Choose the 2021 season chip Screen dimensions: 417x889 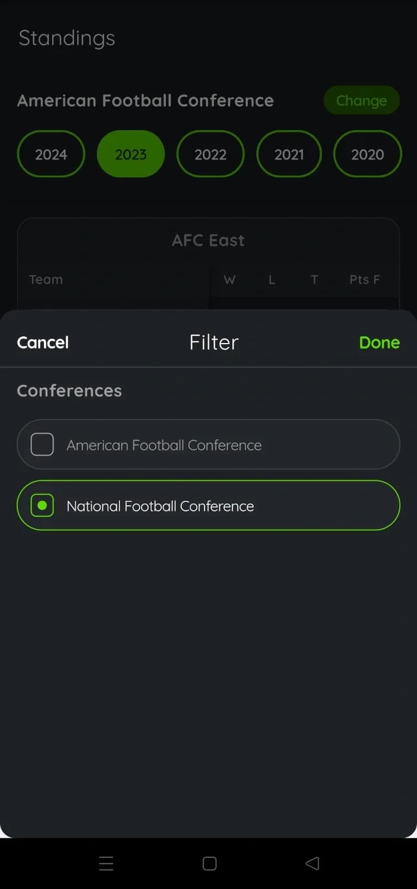[289, 154]
